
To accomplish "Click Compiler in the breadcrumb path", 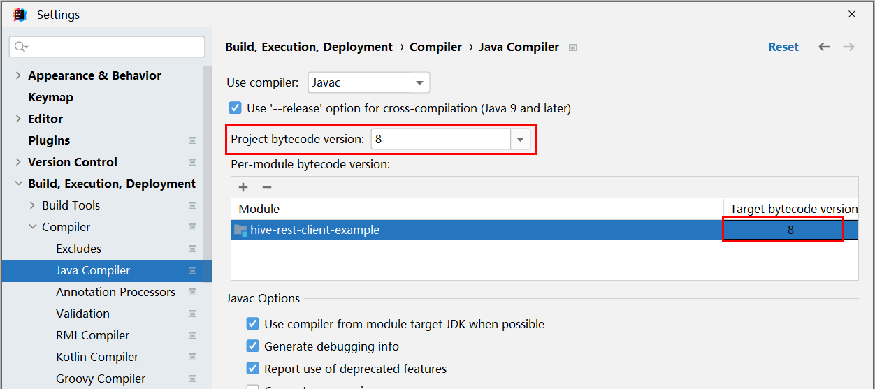I will click(x=435, y=47).
